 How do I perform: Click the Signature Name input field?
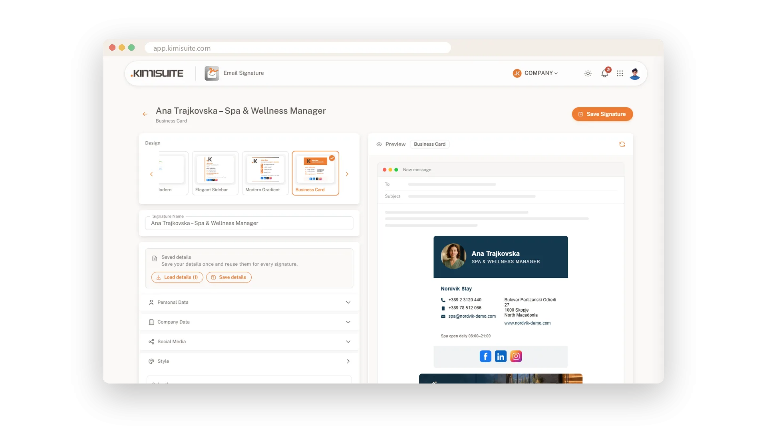[249, 223]
